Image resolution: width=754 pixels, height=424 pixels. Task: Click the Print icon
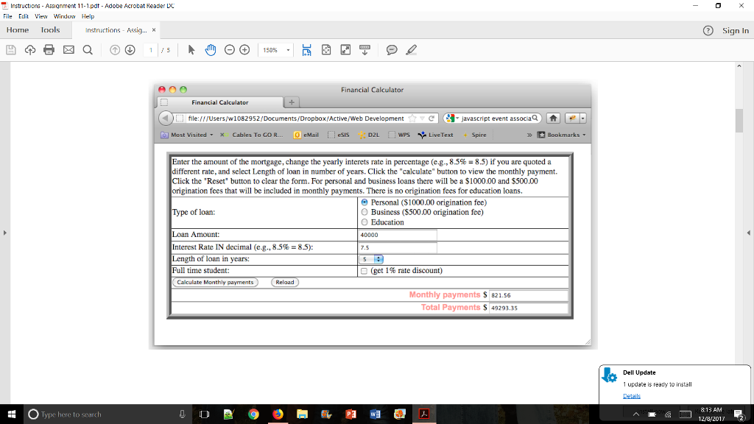[48, 49]
